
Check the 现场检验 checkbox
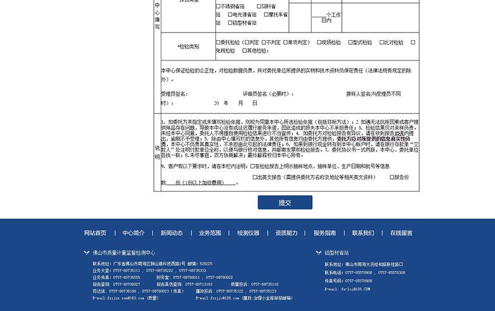tap(319, 42)
